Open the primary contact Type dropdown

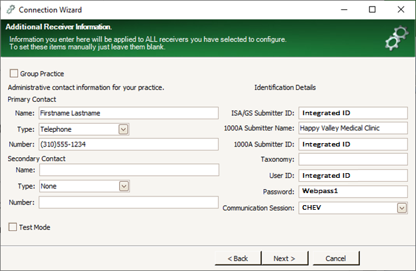click(123, 129)
